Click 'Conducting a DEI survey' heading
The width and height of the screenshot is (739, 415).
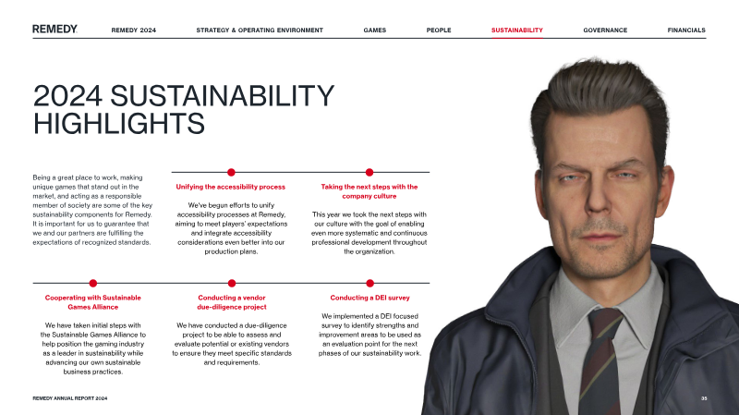click(x=369, y=298)
